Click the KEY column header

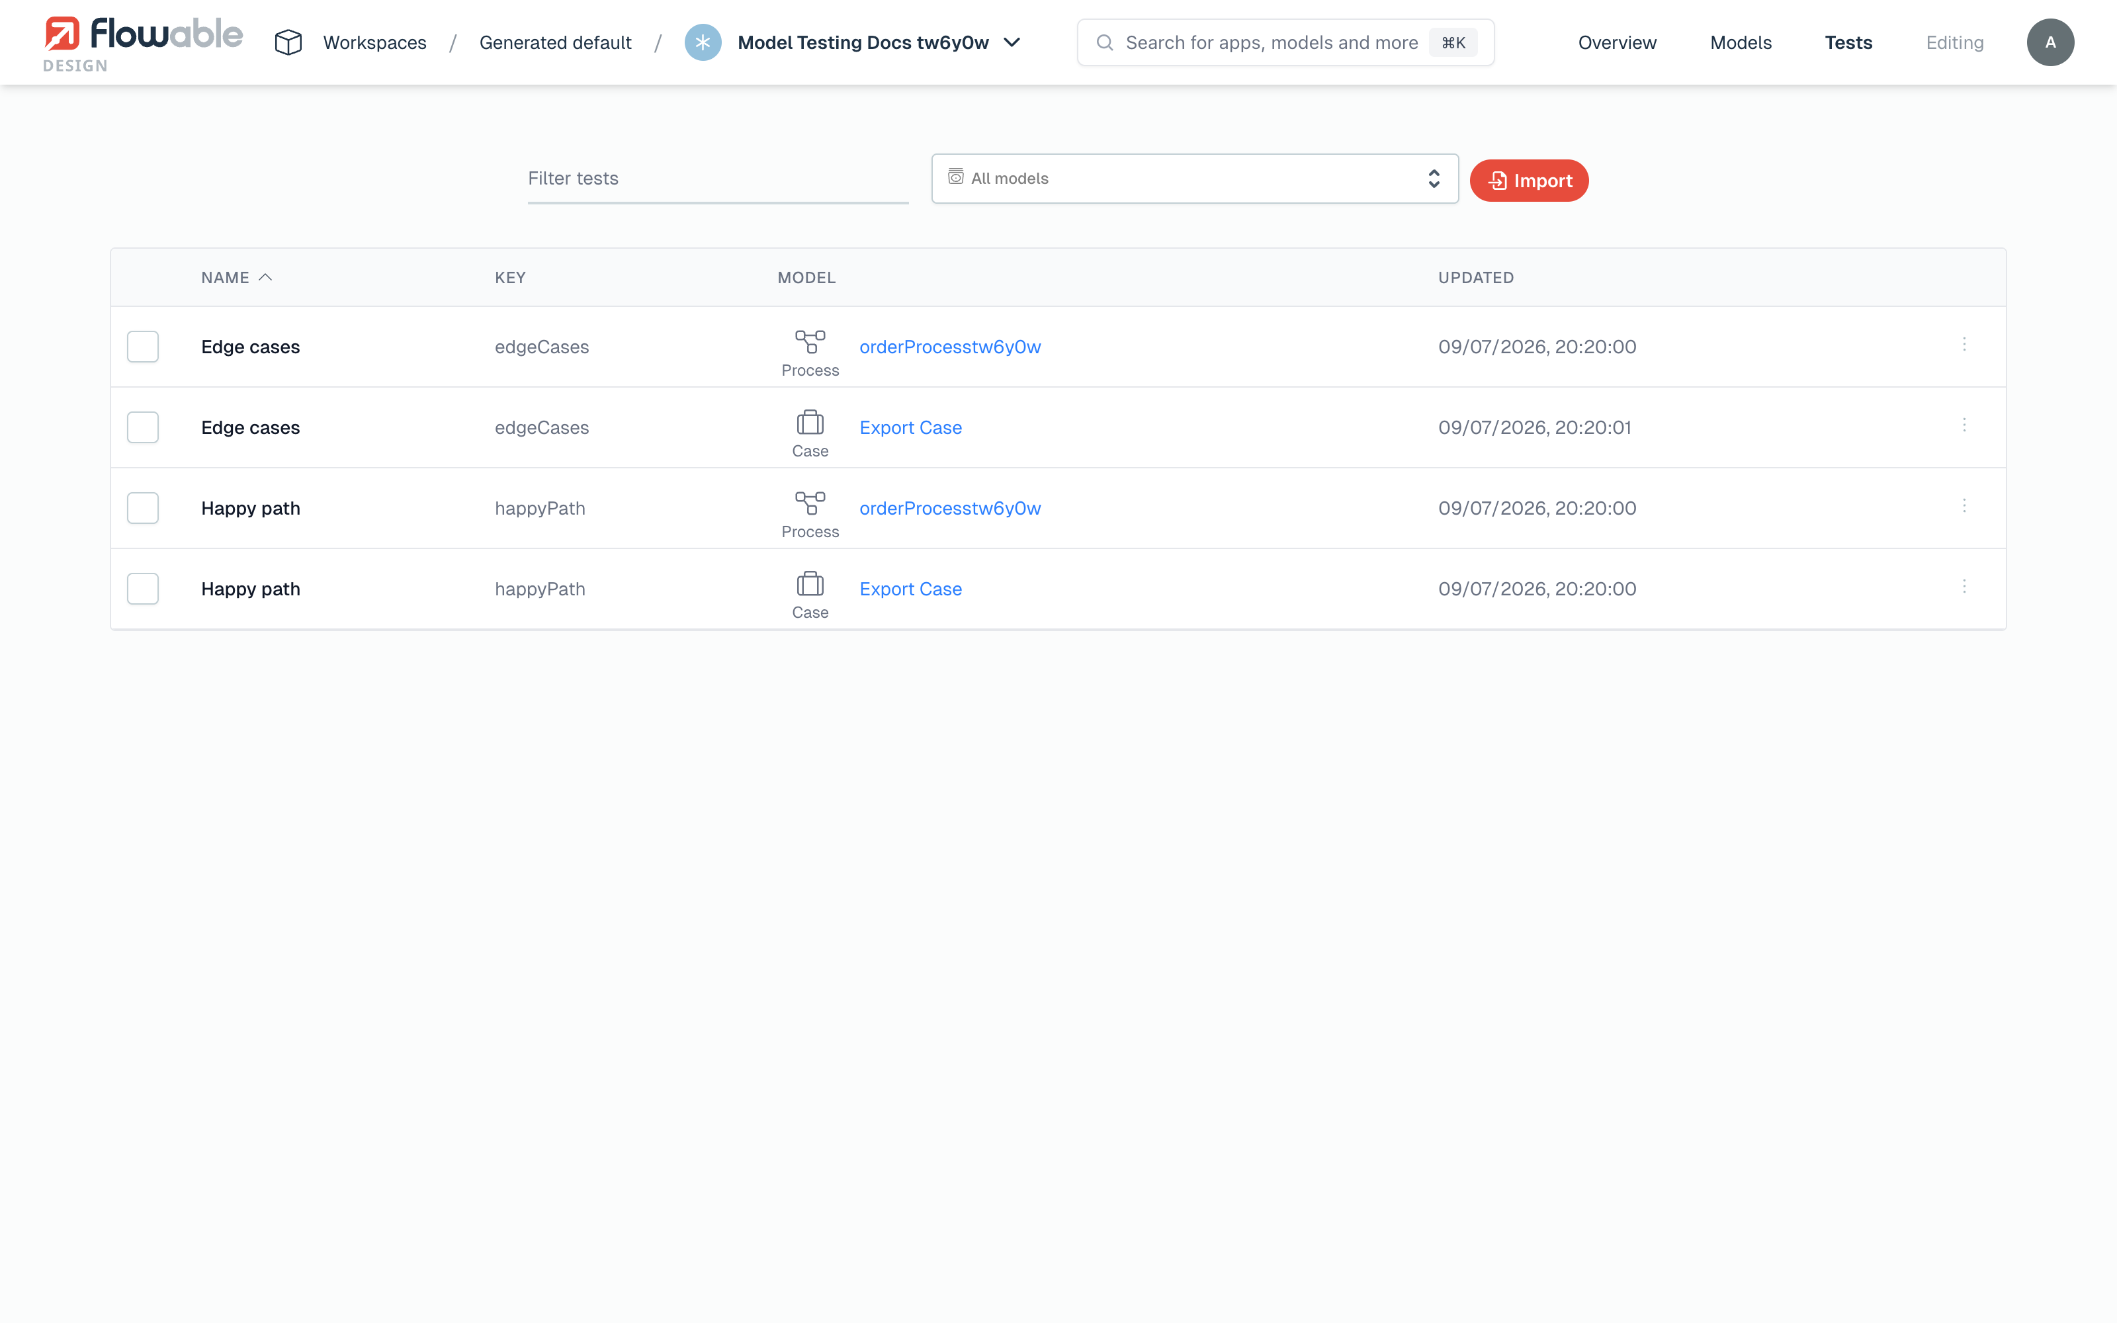click(510, 277)
